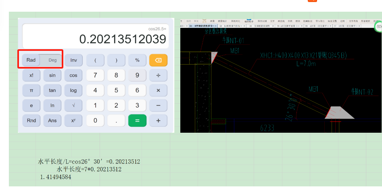
Task: Click the cos26.5= expression history text
Action: (157, 29)
